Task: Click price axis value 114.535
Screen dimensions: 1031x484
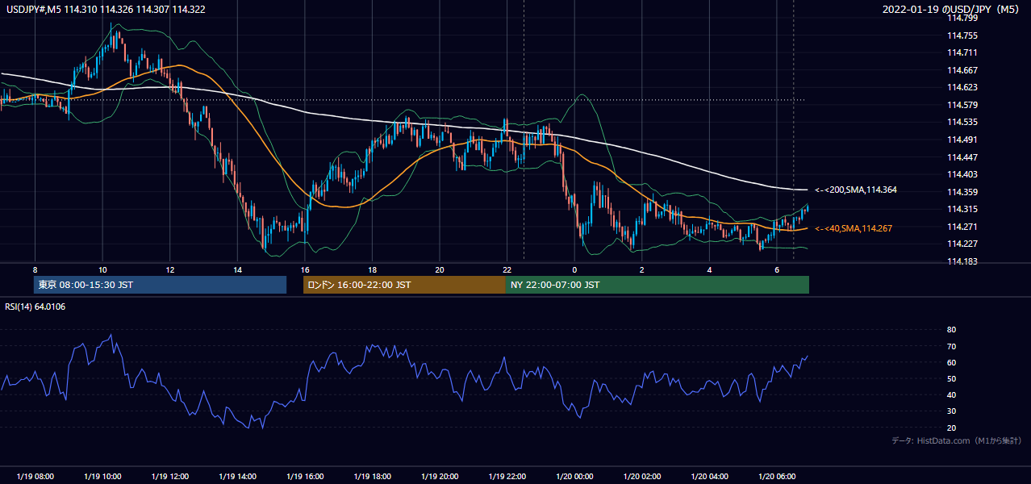Action: [x=962, y=123]
